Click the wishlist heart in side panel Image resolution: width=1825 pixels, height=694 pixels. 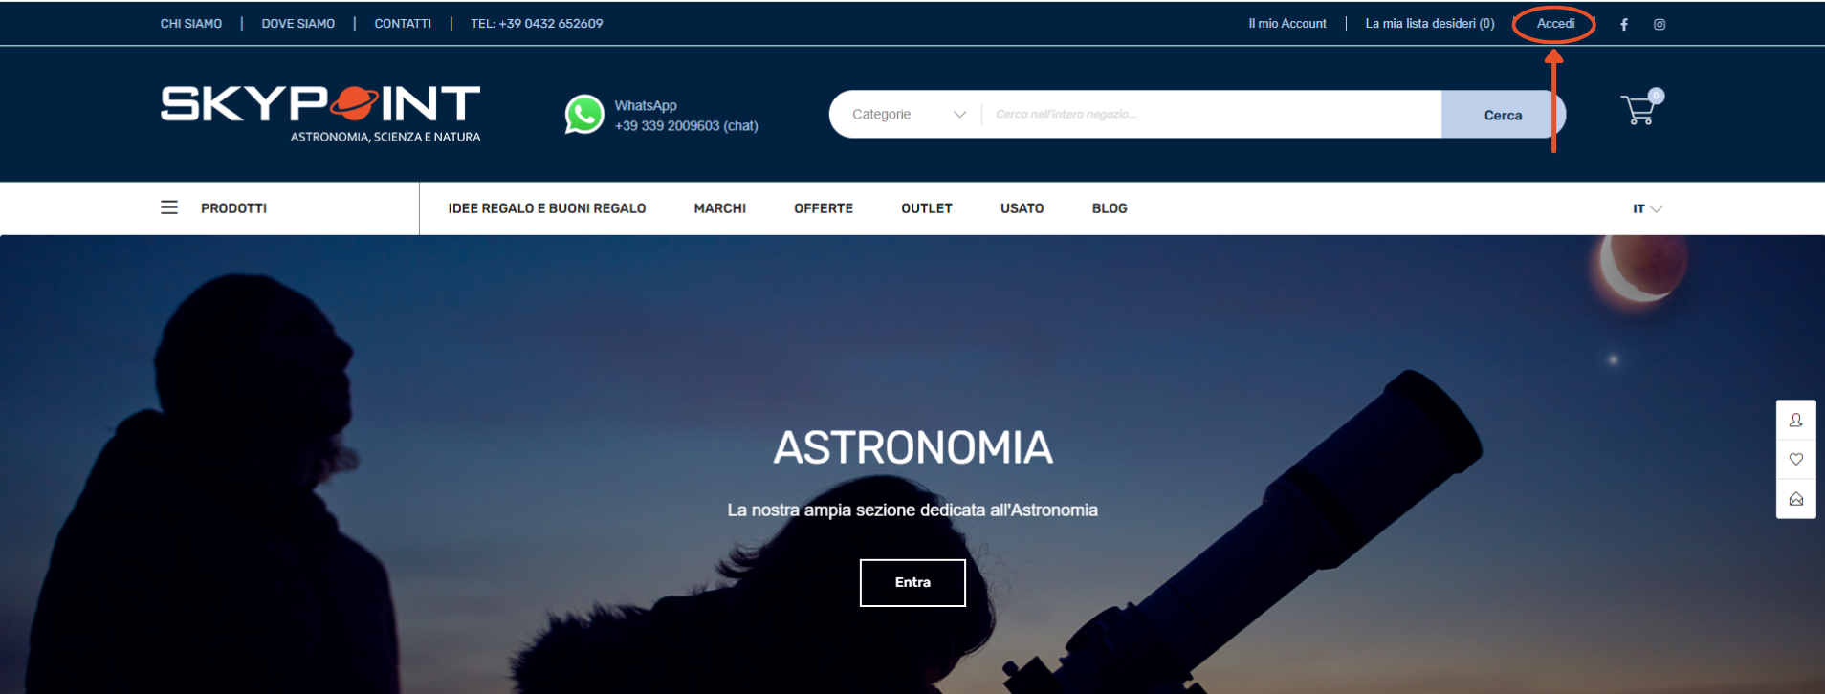click(1796, 460)
